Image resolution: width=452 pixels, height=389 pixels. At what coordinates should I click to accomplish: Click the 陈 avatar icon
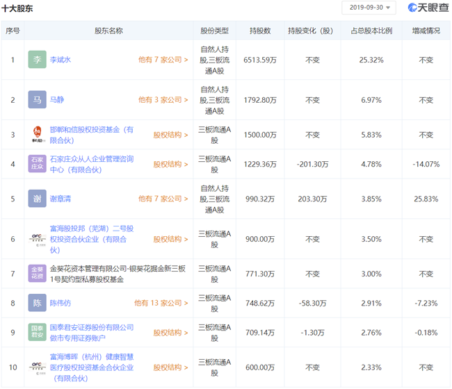(x=37, y=303)
